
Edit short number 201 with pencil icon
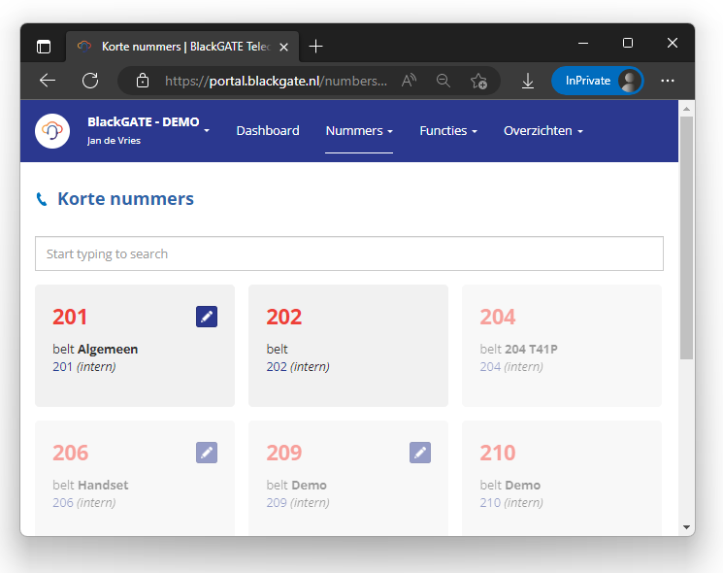pos(207,317)
